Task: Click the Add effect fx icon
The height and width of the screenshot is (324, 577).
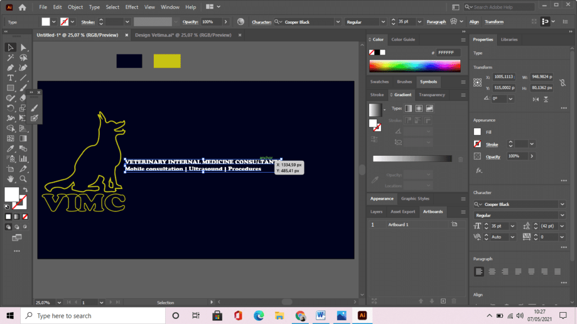Action: (479, 170)
